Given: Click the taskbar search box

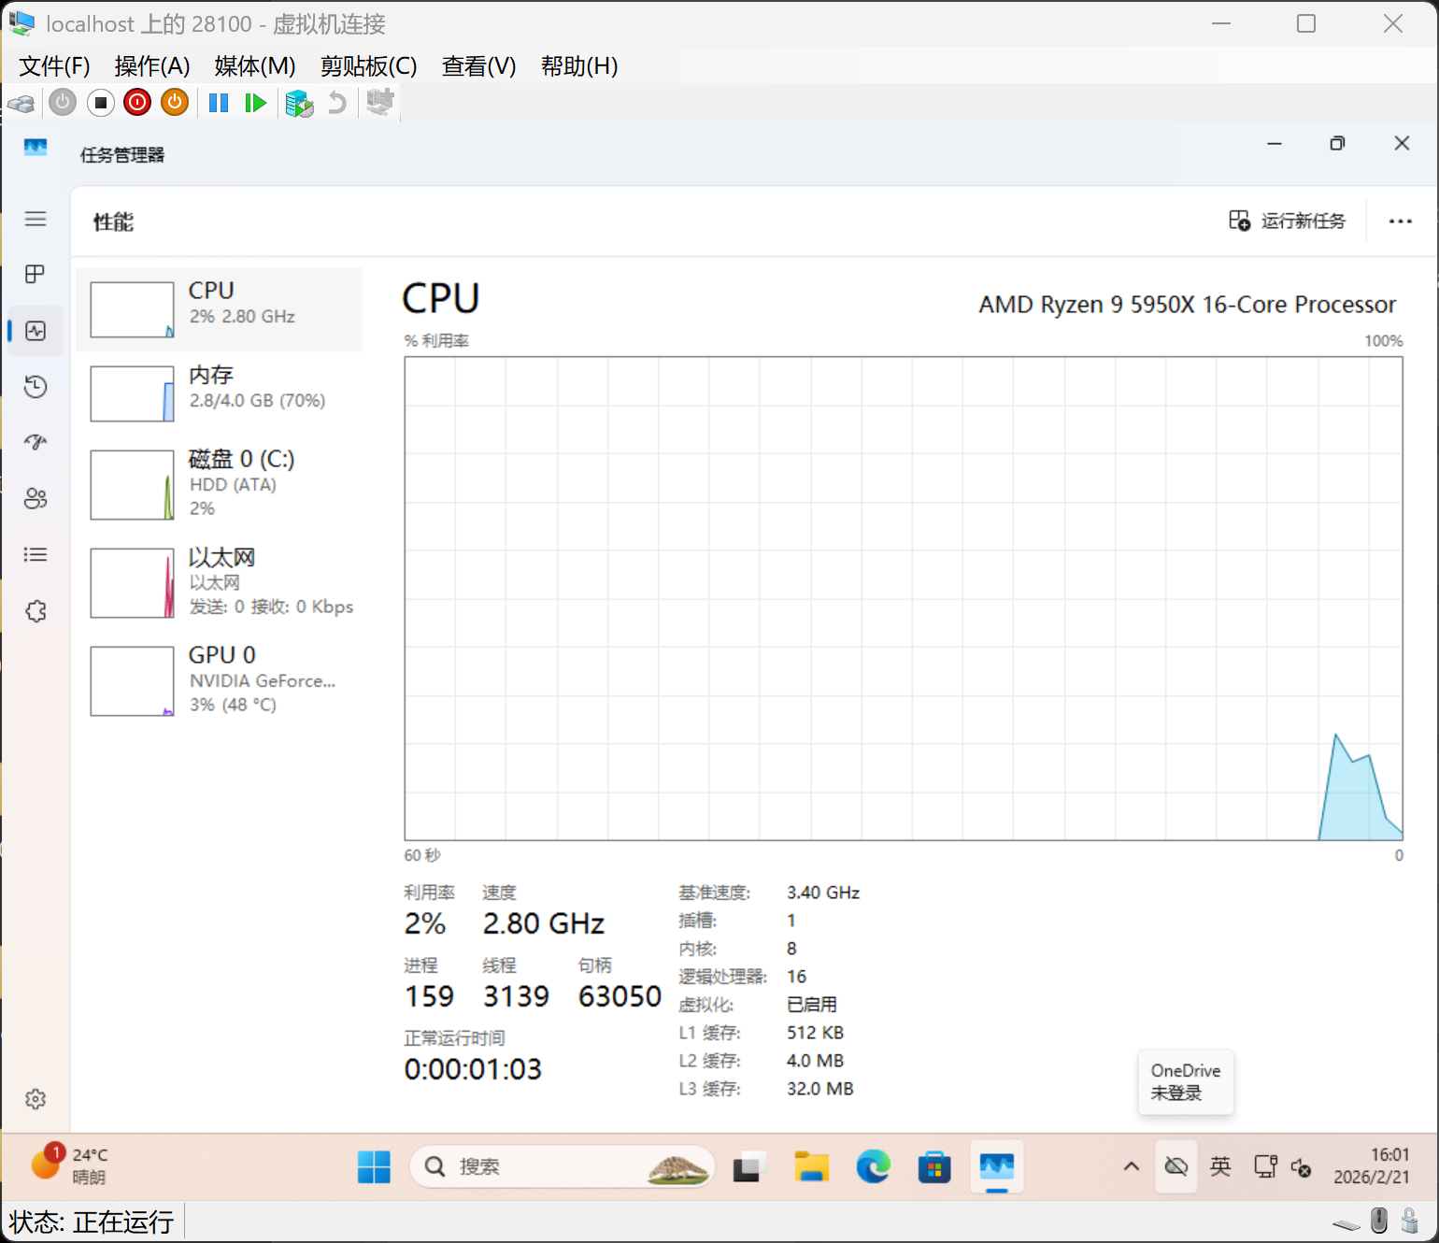Looking at the screenshot, I should [x=561, y=1166].
